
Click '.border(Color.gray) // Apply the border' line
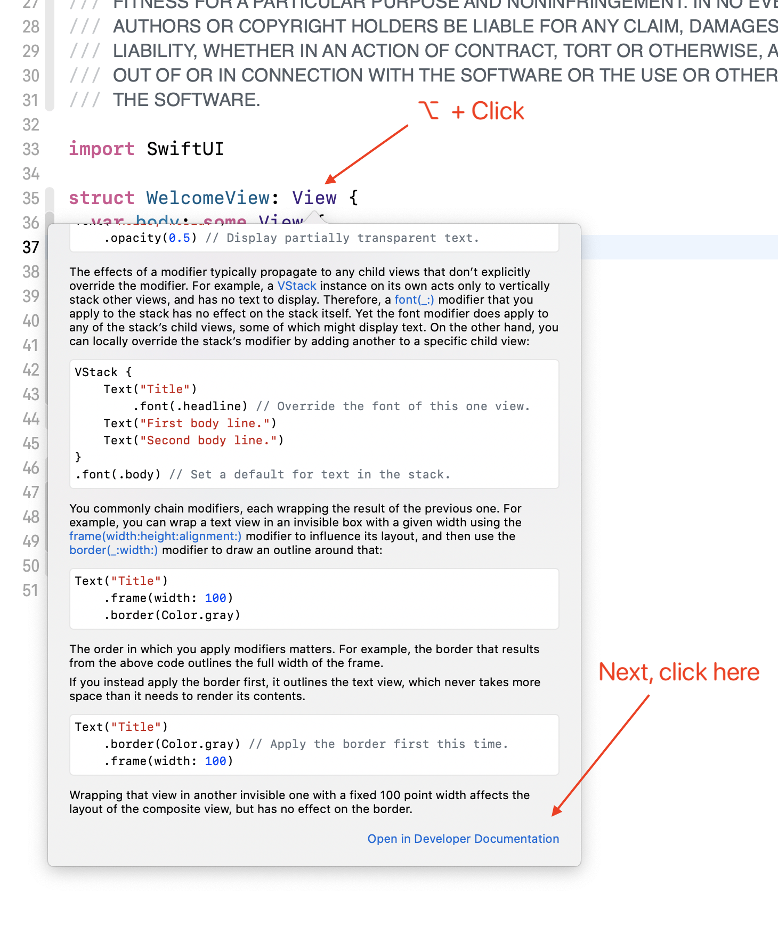(306, 744)
